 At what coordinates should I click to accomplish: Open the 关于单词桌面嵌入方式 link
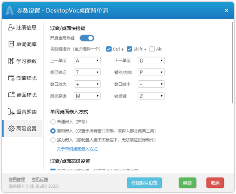(x=78, y=149)
